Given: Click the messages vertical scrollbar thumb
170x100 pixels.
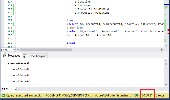Looking at the screenshot, I should pos(166,64).
